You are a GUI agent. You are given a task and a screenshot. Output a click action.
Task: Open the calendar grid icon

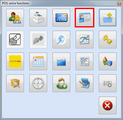[38, 61]
